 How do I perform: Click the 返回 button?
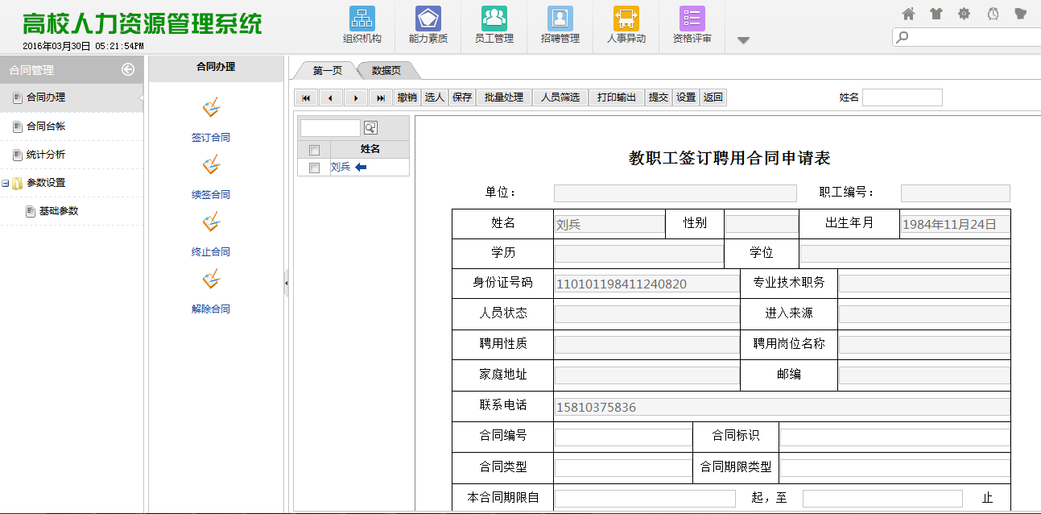point(713,97)
